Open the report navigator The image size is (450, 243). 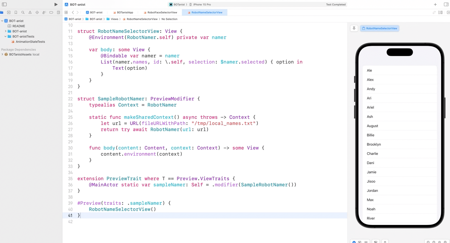59,12
